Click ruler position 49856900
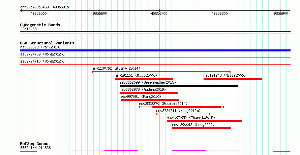 point(280,13)
